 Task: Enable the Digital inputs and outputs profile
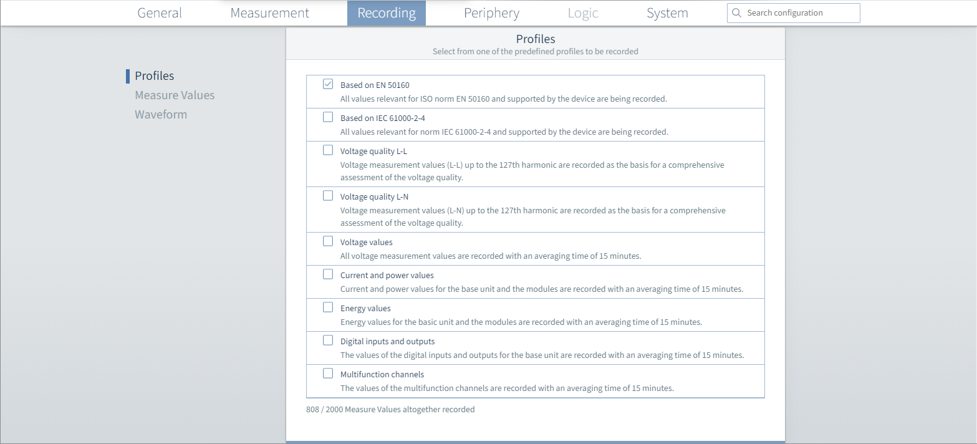tap(328, 340)
